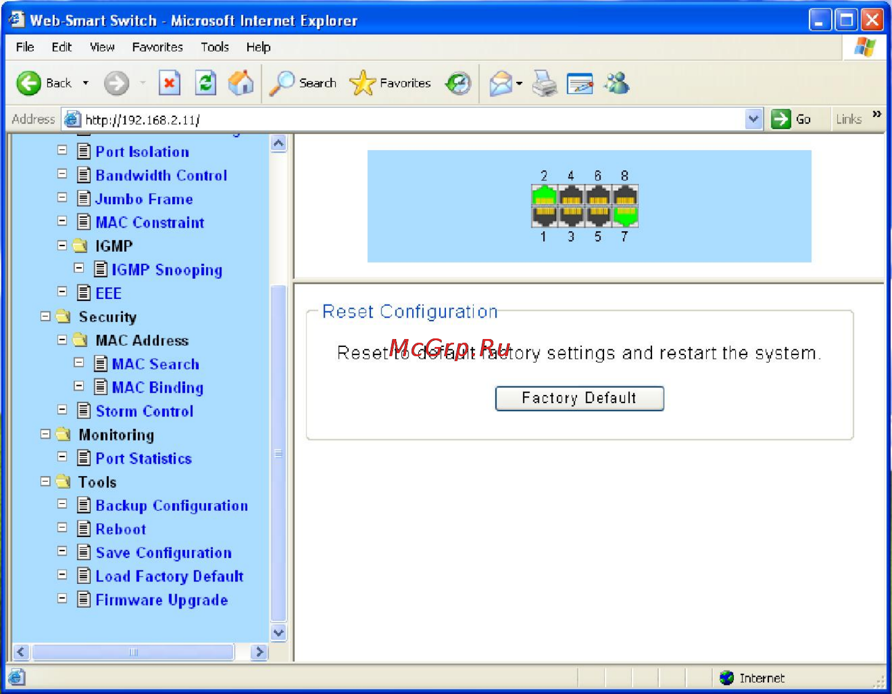Click port 5 jack on switch image
Image resolution: width=892 pixels, height=694 pixels.
pos(598,217)
